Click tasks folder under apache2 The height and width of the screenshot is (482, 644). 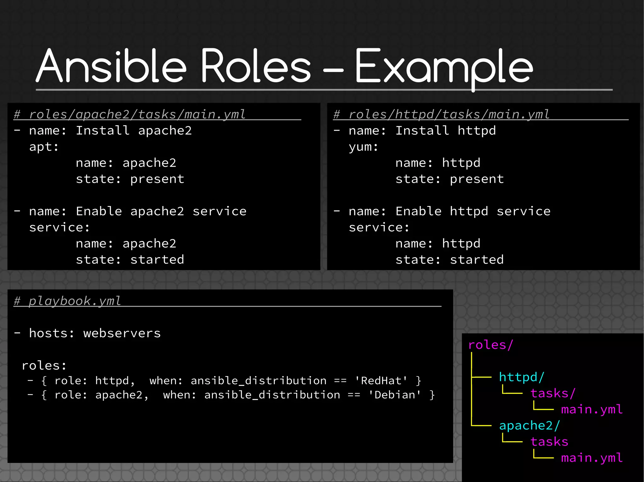point(549,441)
